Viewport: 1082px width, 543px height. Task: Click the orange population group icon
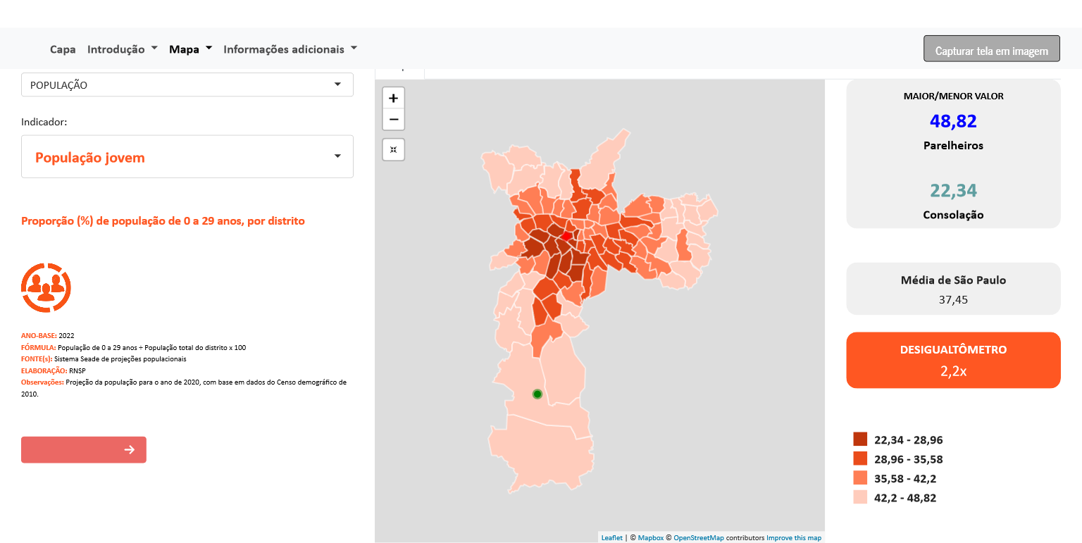pos(46,287)
